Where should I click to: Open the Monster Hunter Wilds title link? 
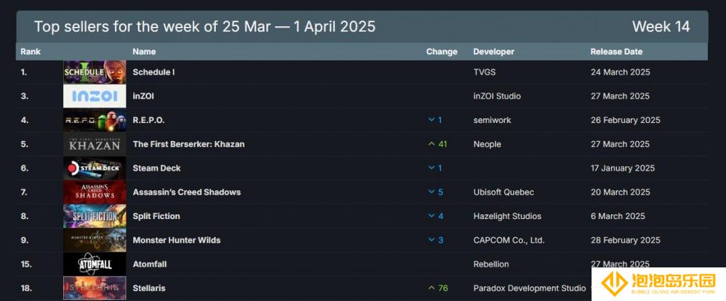pyautogui.click(x=176, y=241)
